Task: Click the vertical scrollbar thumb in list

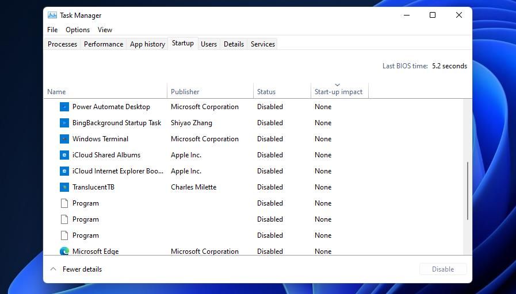Action: tap(467, 191)
